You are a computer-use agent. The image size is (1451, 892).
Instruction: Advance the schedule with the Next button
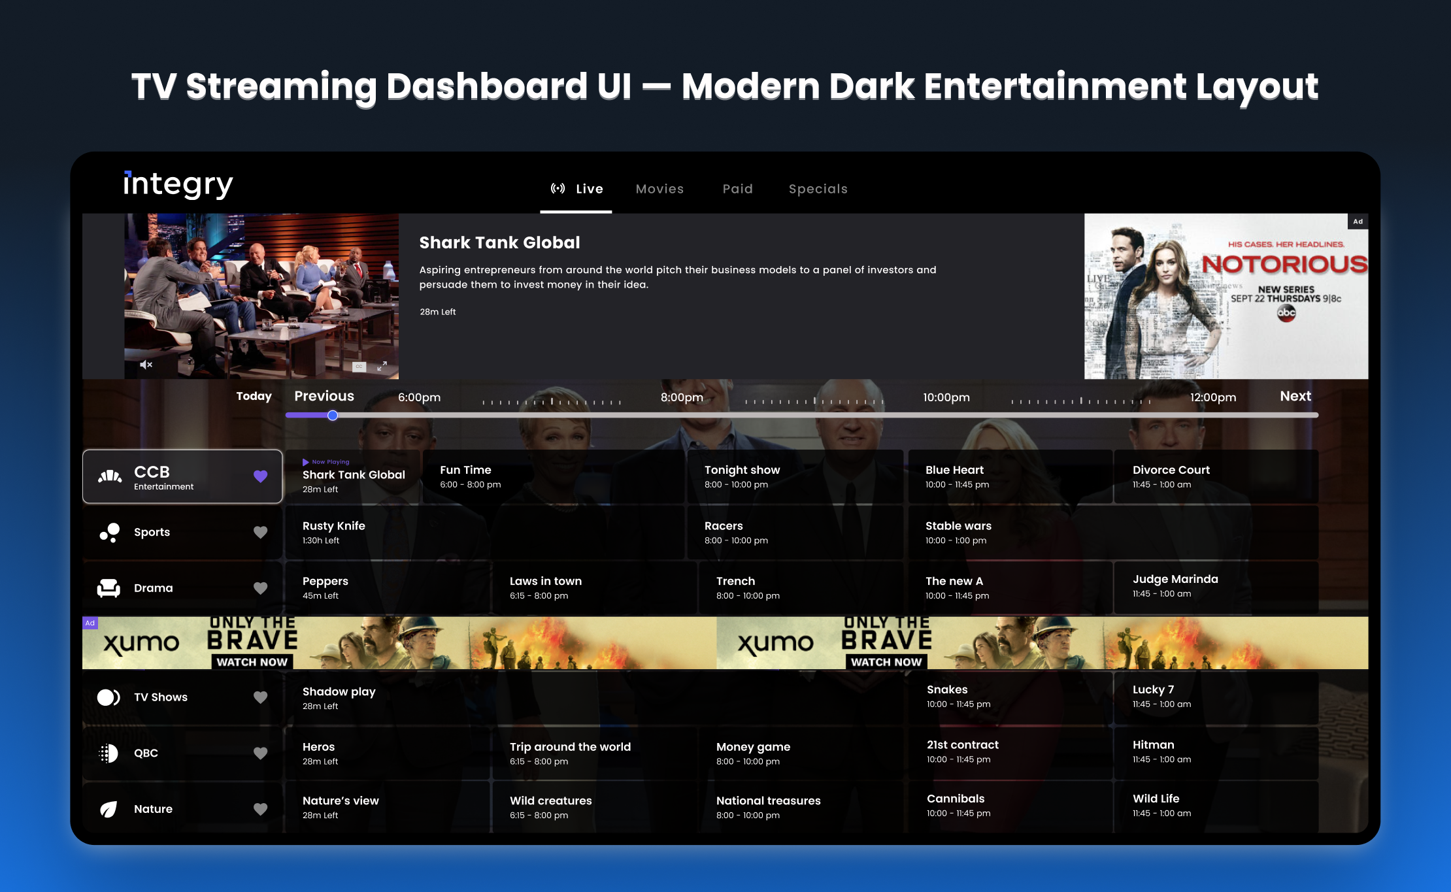pyautogui.click(x=1295, y=397)
